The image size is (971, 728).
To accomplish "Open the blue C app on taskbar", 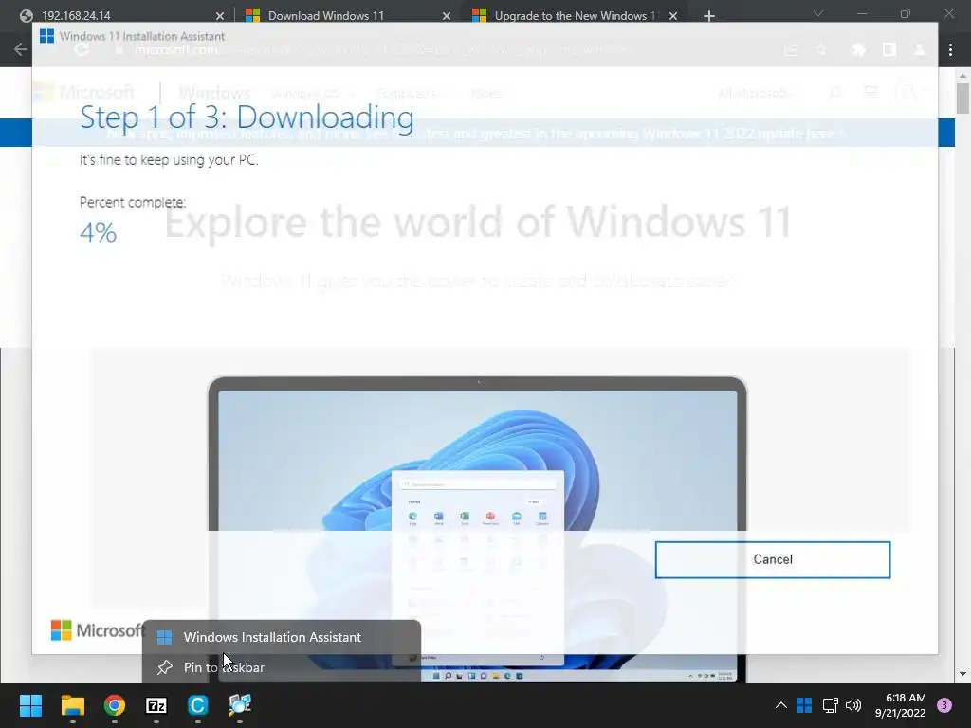I will (x=197, y=705).
